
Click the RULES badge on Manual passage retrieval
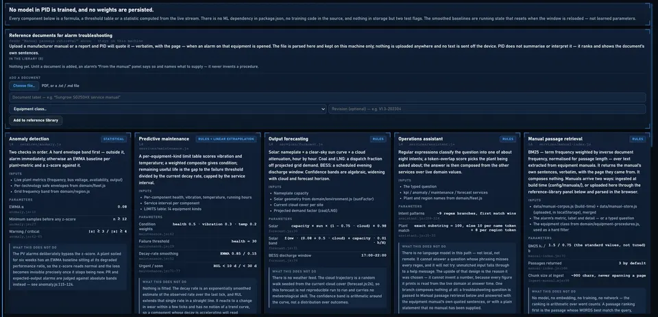pos(637,139)
